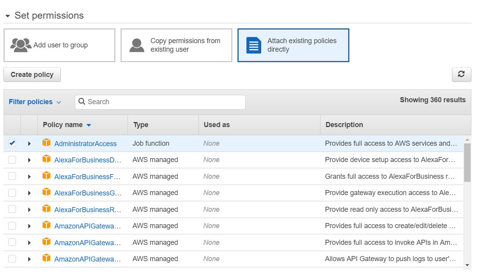Click the scrollbar down arrow of policy list
This screenshot has width=480, height=279.
(468, 265)
